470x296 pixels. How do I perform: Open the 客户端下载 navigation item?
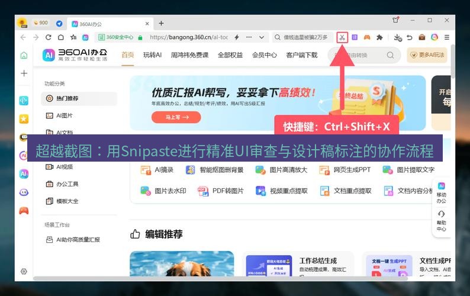301,55
